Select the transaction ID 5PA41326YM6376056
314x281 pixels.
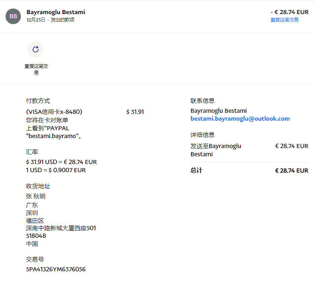56,269
